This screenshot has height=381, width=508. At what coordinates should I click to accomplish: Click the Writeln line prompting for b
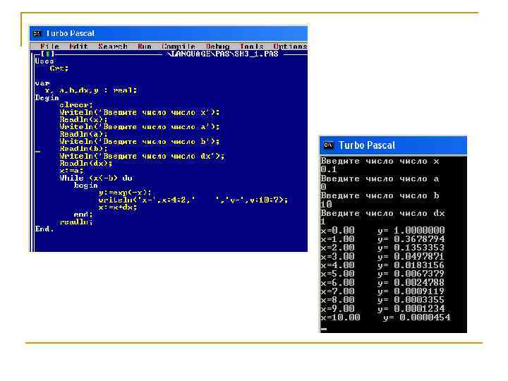point(140,141)
